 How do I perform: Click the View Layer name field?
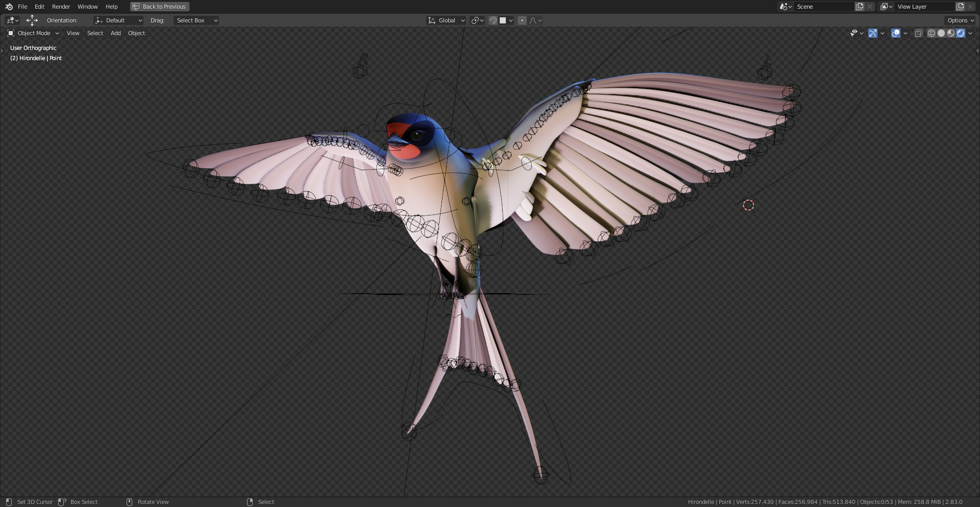coord(924,7)
